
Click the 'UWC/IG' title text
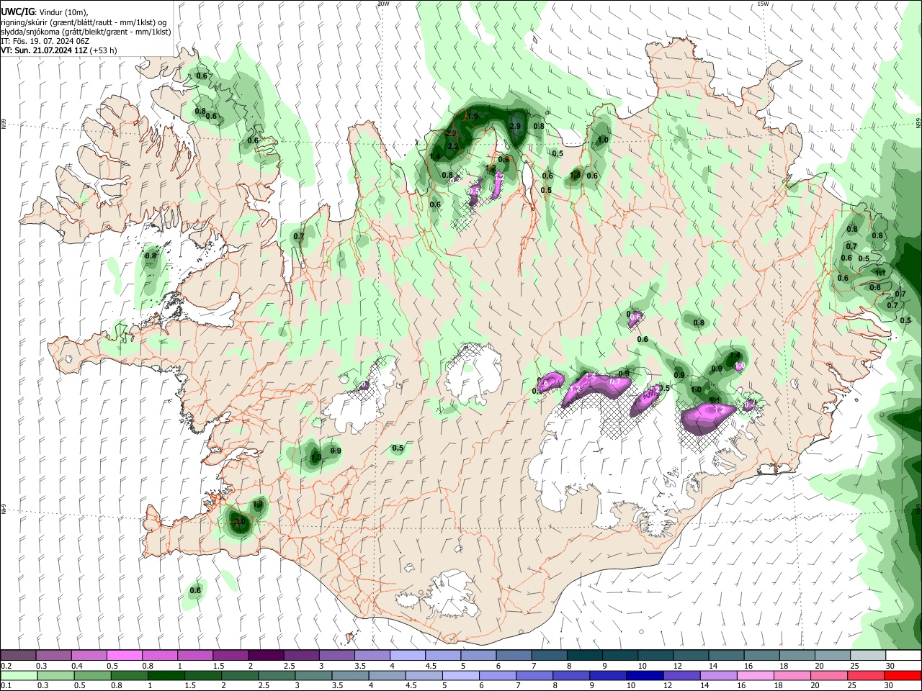click(x=18, y=12)
